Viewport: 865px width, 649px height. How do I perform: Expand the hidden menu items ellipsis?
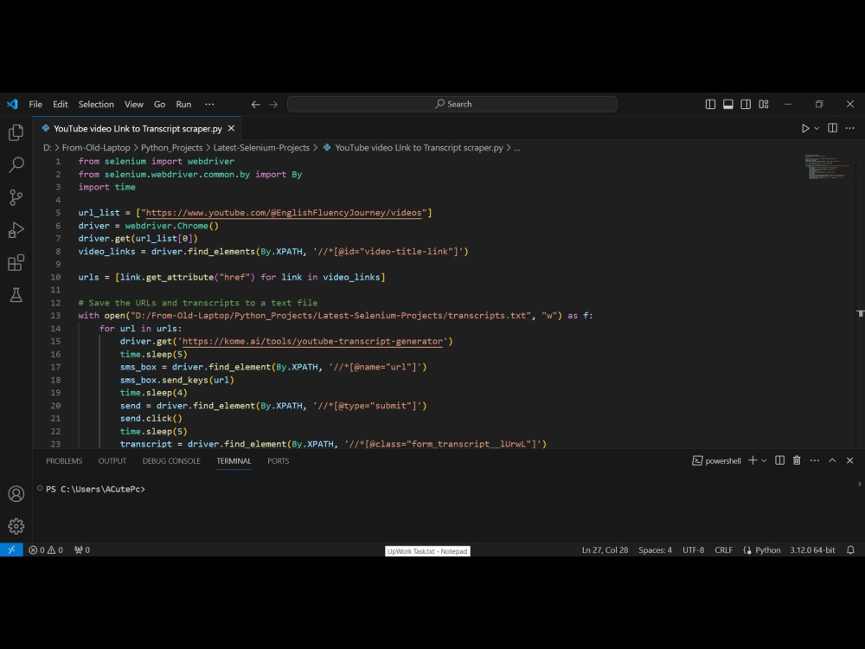(x=209, y=104)
